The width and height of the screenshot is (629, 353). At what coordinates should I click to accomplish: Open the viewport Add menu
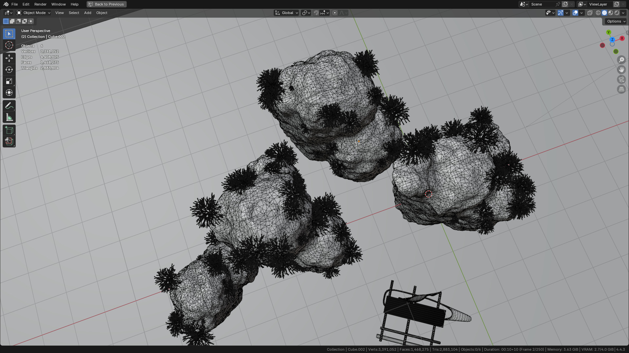[x=88, y=13]
